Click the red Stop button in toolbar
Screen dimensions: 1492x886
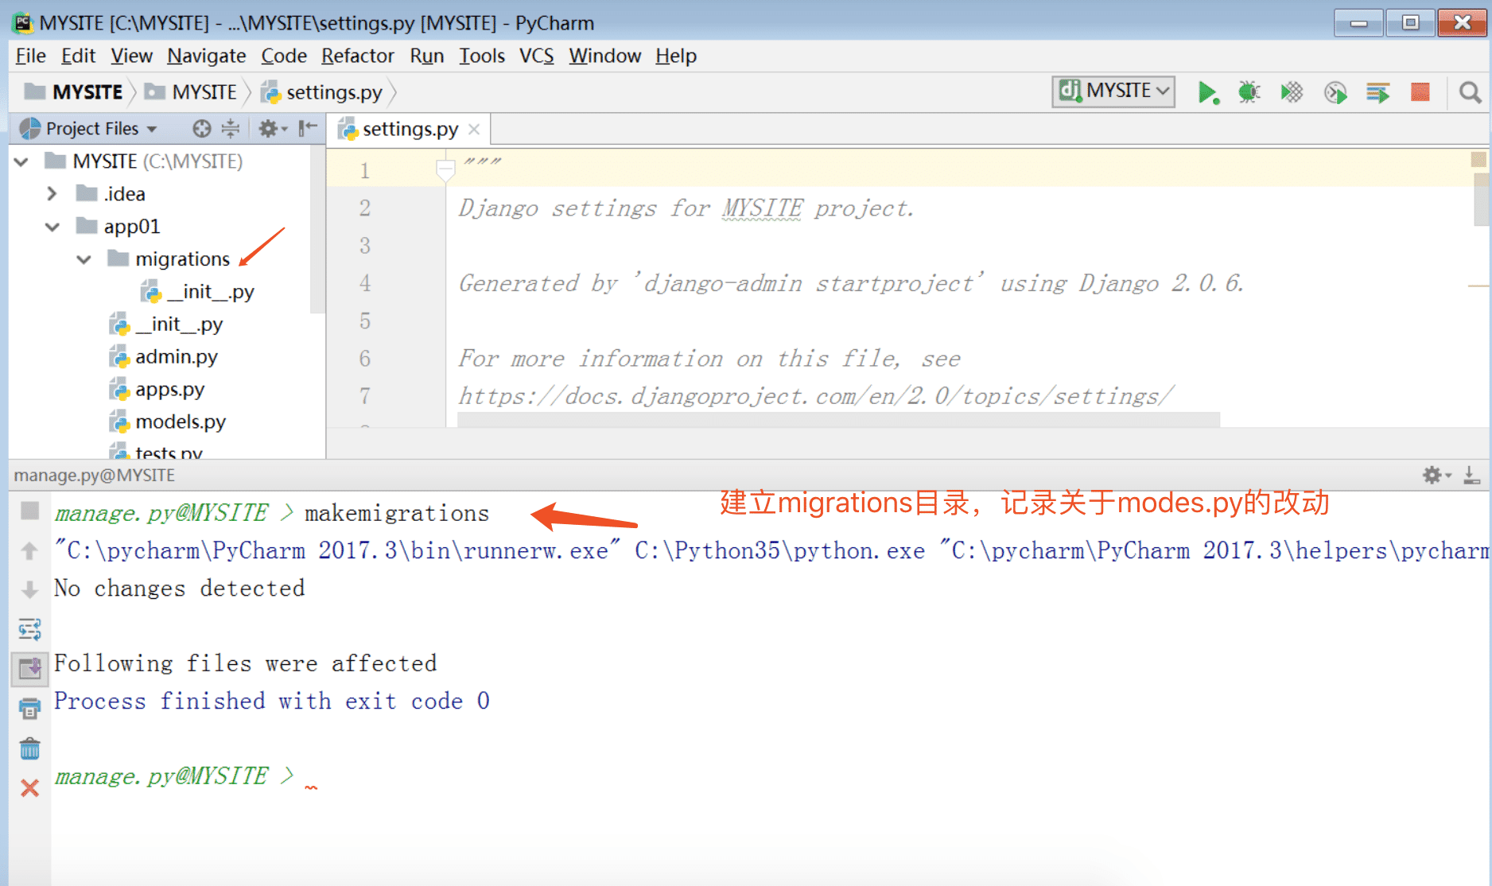(1420, 92)
